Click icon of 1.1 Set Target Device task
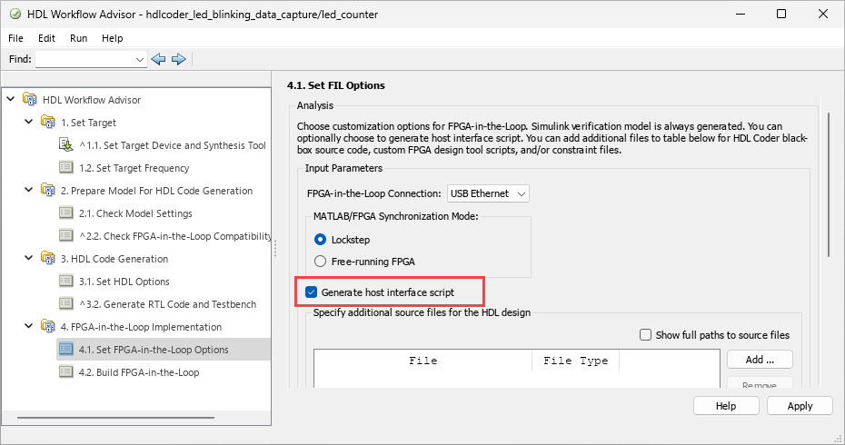 click(x=65, y=144)
